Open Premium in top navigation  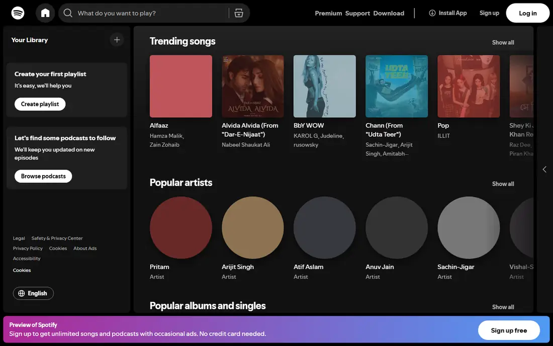[328, 13]
